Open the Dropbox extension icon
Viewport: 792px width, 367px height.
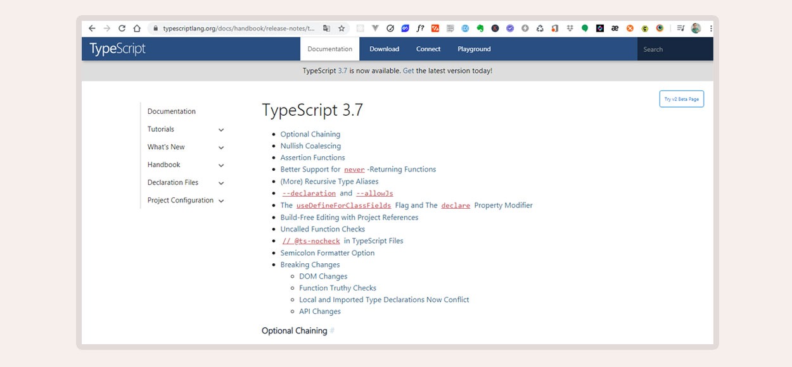[570, 28]
